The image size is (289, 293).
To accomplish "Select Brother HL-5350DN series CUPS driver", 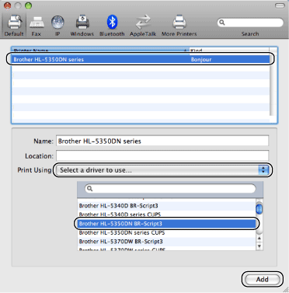I will tap(166, 232).
